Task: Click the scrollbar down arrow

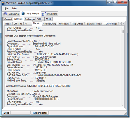Action: coord(122,105)
